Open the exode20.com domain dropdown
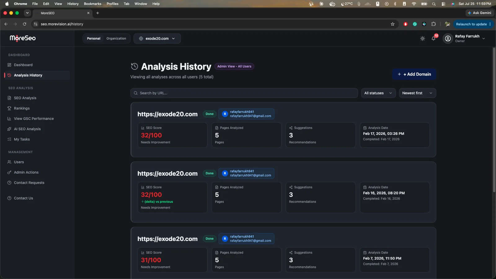This screenshot has width=496, height=279. pos(157,38)
